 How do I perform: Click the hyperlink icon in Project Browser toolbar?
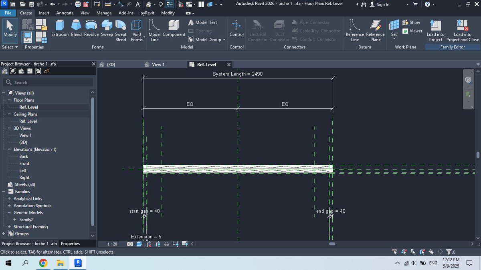(x=47, y=71)
